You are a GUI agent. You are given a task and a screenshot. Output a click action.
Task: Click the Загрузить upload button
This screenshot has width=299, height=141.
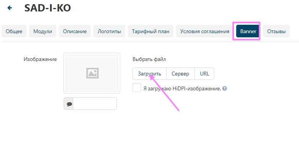tap(149, 74)
